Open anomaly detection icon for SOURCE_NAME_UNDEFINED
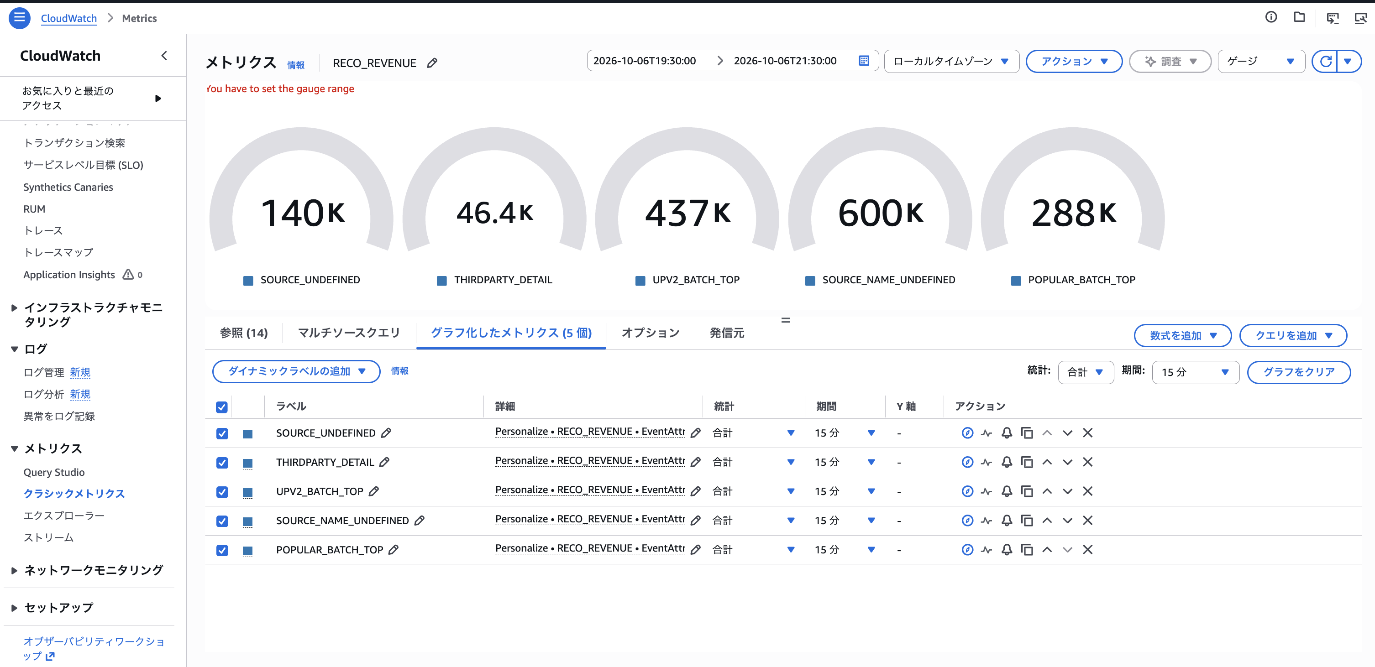This screenshot has height=667, width=1375. (x=987, y=520)
